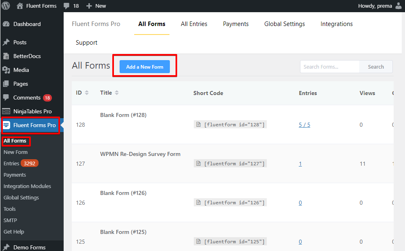Image resolution: width=405 pixels, height=251 pixels.
Task: Click the Add a New Form button
Action: click(x=145, y=67)
